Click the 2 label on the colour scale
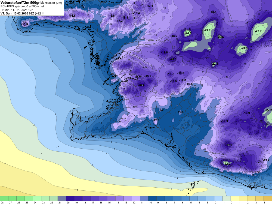Screen dimensions: 272x204 coord(248,202)
